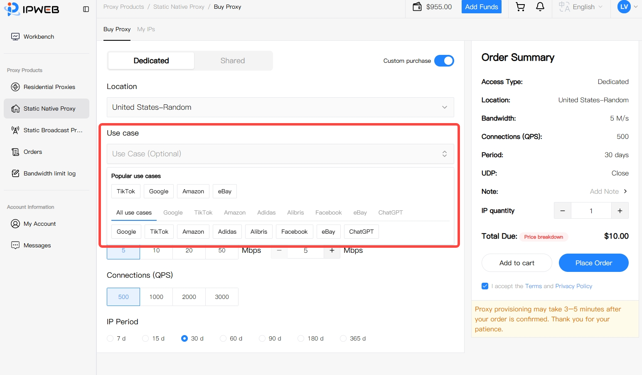Open Bandwidth limit log
The width and height of the screenshot is (642, 375).
tap(47, 173)
